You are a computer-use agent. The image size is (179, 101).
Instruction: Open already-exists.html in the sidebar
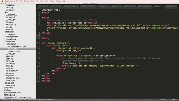[17, 46]
